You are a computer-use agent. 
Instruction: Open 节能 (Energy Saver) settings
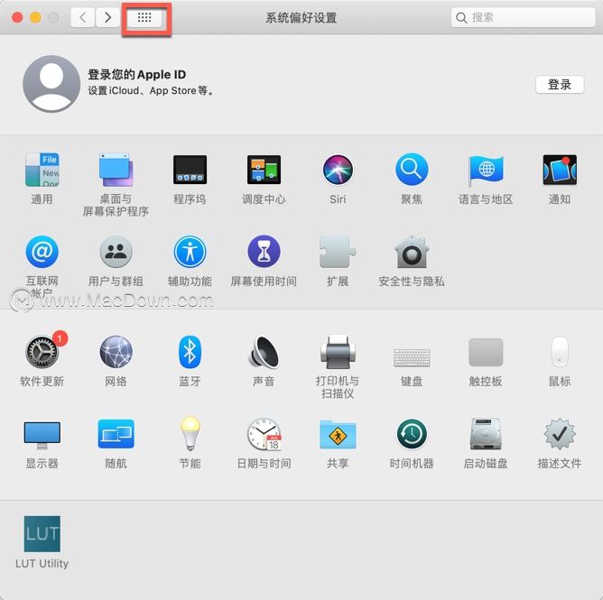(190, 434)
